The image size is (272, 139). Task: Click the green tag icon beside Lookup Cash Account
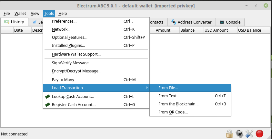click(x=48, y=97)
